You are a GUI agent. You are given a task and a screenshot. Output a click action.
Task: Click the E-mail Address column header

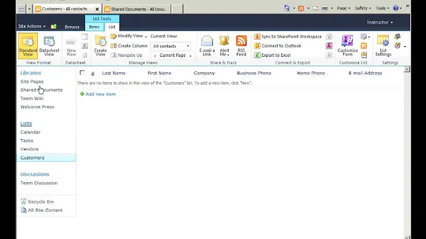[x=365, y=73]
